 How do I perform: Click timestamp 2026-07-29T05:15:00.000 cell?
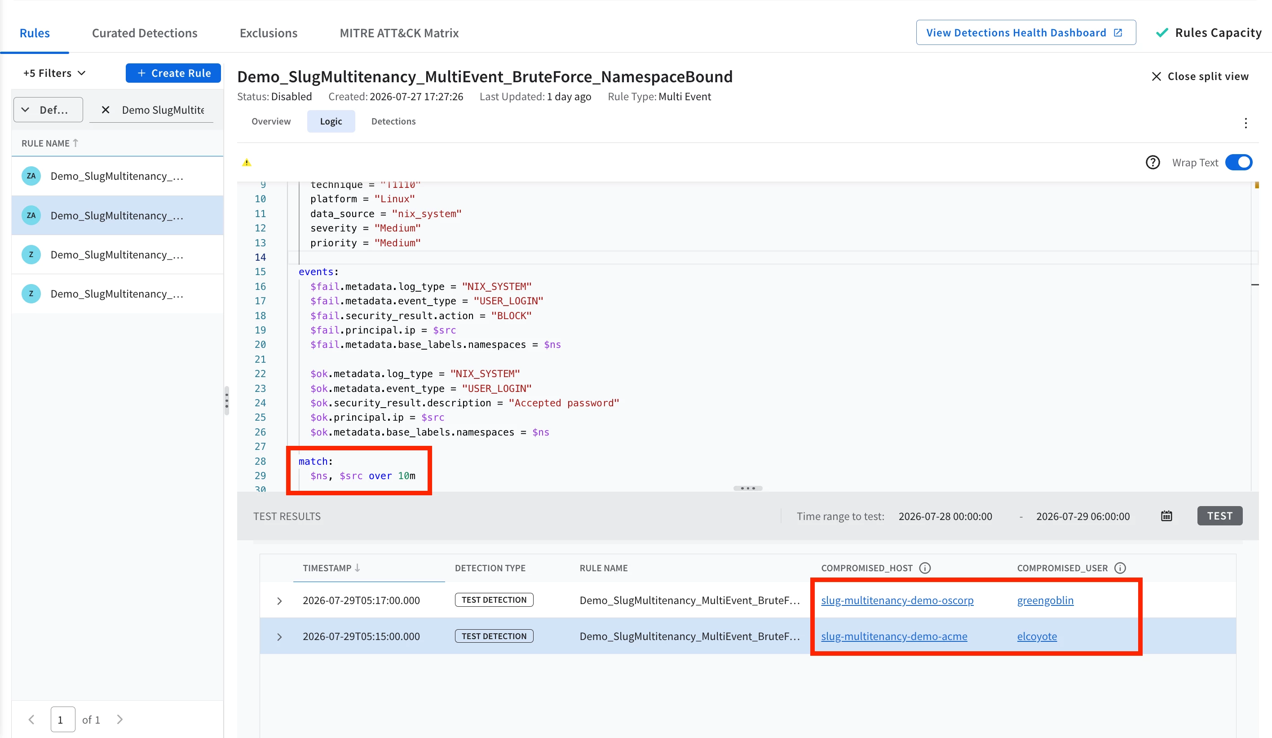361,636
